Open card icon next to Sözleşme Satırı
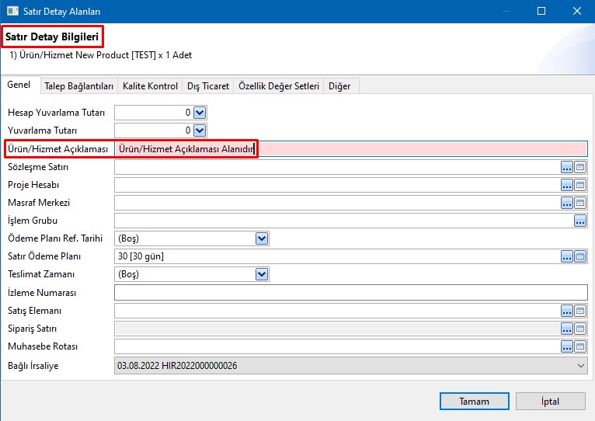The height and width of the screenshot is (421, 595). 580,167
